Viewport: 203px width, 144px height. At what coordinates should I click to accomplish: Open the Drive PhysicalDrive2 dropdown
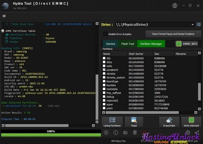pyautogui.click(x=155, y=25)
